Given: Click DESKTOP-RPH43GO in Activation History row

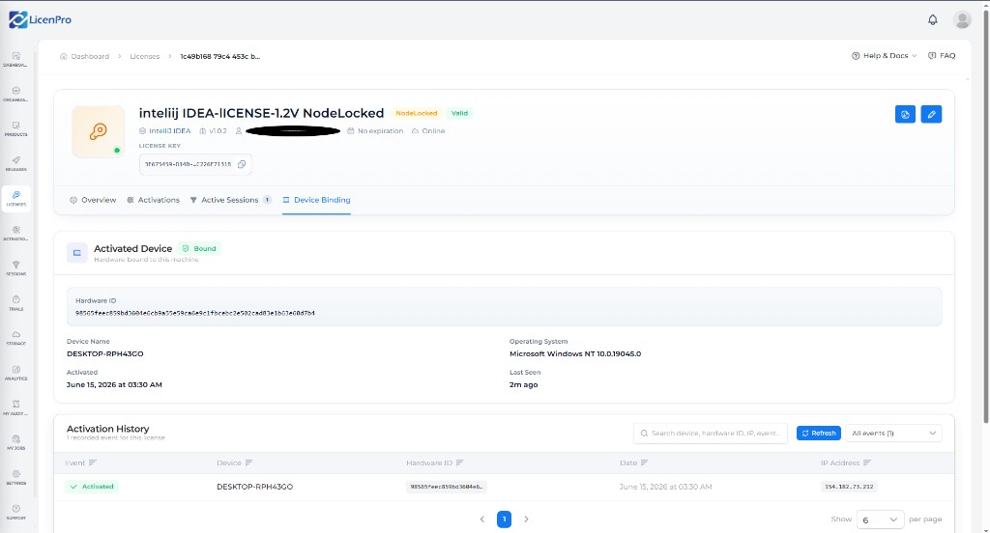Looking at the screenshot, I should pos(254,487).
